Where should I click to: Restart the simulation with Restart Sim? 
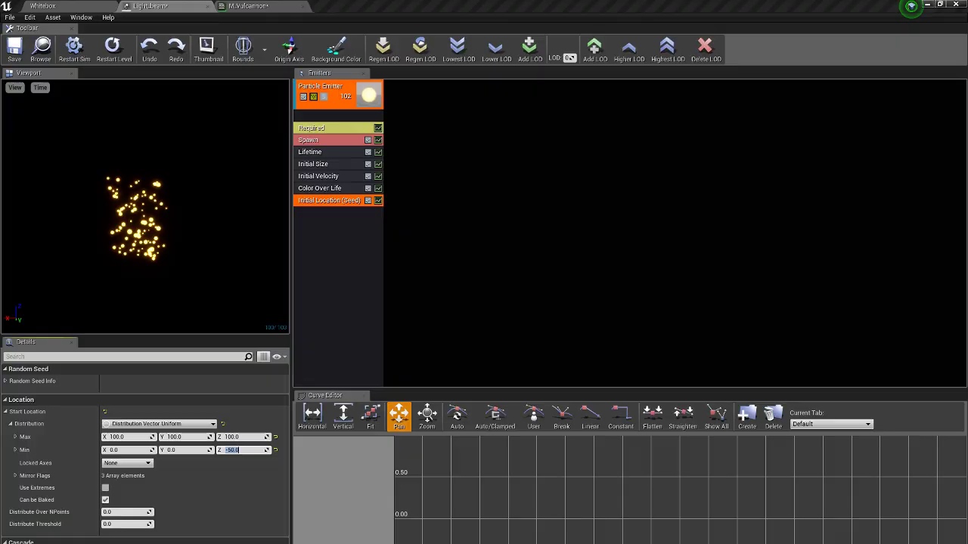(74, 50)
